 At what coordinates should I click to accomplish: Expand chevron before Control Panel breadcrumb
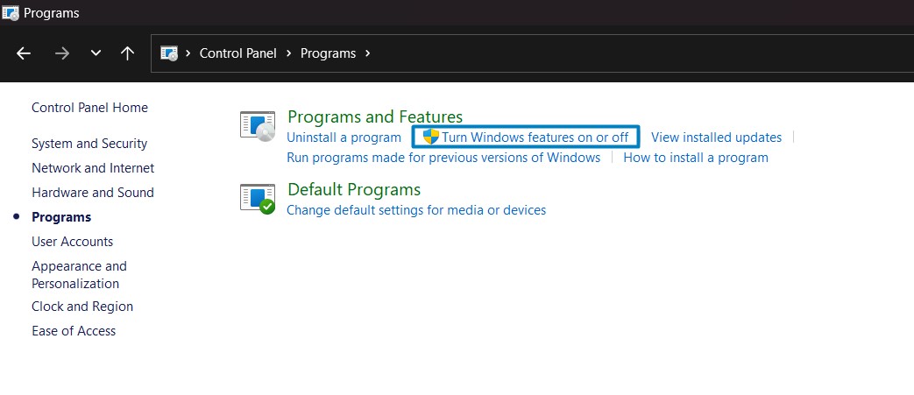point(188,53)
